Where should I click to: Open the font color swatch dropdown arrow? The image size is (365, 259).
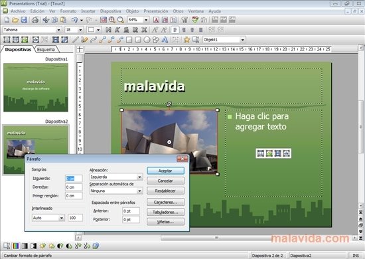[x=98, y=30]
